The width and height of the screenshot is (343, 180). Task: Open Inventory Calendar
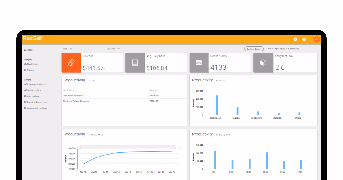35,85
